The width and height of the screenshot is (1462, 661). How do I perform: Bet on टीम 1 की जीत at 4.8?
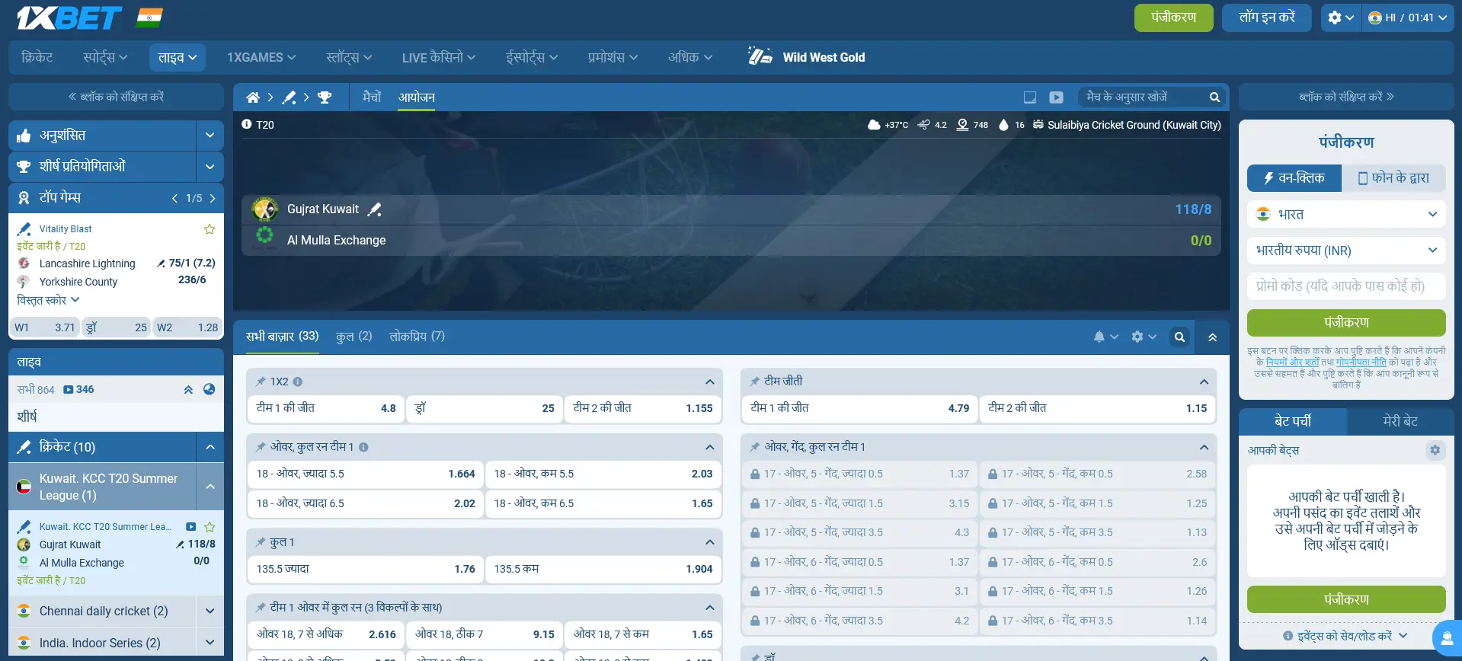[x=326, y=408]
